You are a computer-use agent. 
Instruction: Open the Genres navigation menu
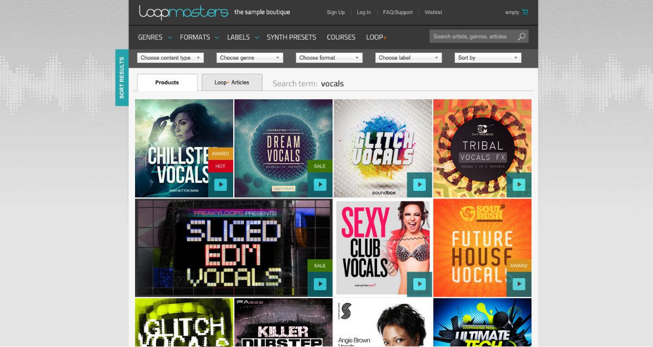[x=154, y=37]
